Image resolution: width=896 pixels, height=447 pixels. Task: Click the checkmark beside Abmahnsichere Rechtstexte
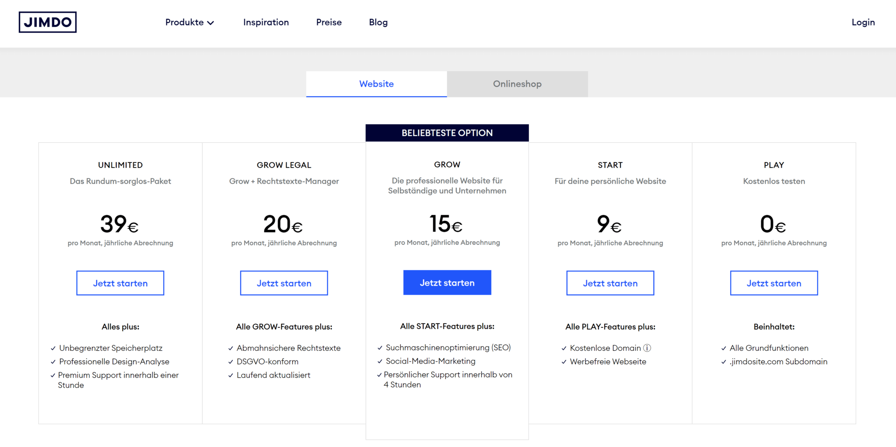231,348
